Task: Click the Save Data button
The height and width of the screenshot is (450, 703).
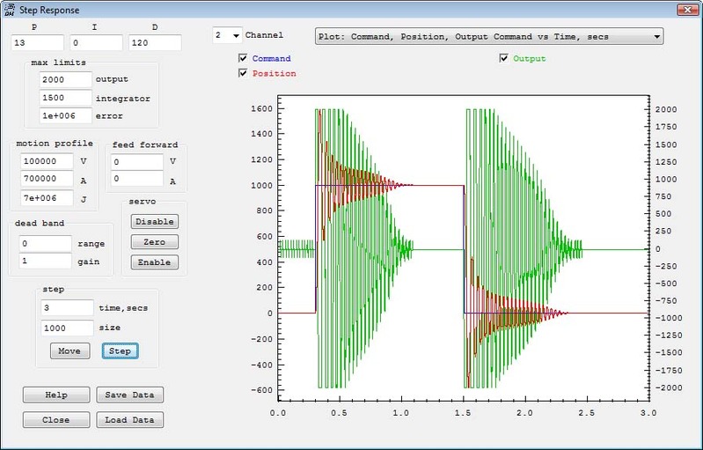Action: pos(129,395)
